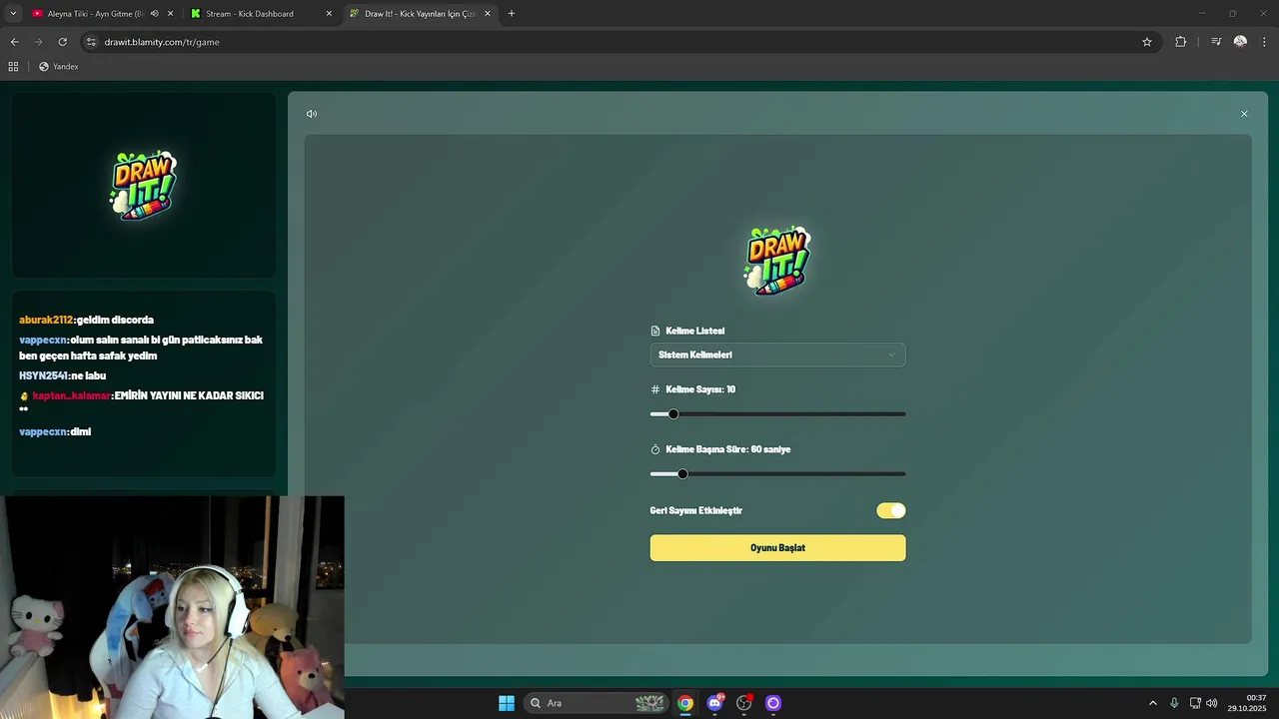
Task: Go back to the previous page
Action: coord(14,42)
